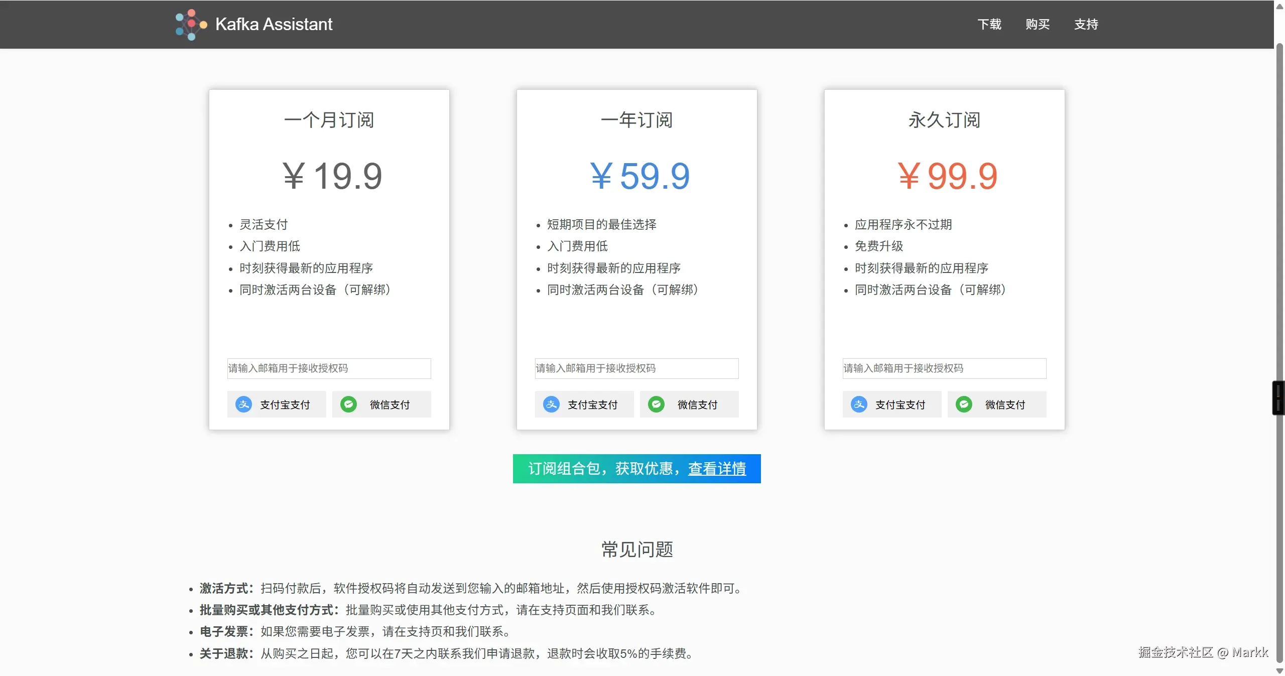Click the 常见问题 section heading
This screenshot has height=676, width=1285.
[637, 550]
